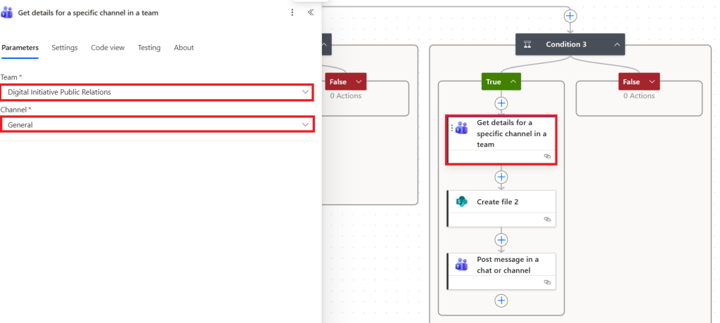
Task: Open the three-dot more options menu
Action: click(292, 13)
